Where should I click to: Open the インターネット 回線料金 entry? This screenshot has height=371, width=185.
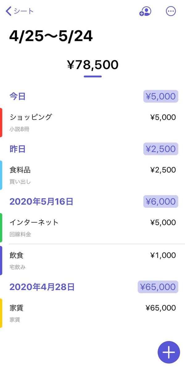click(x=92, y=228)
